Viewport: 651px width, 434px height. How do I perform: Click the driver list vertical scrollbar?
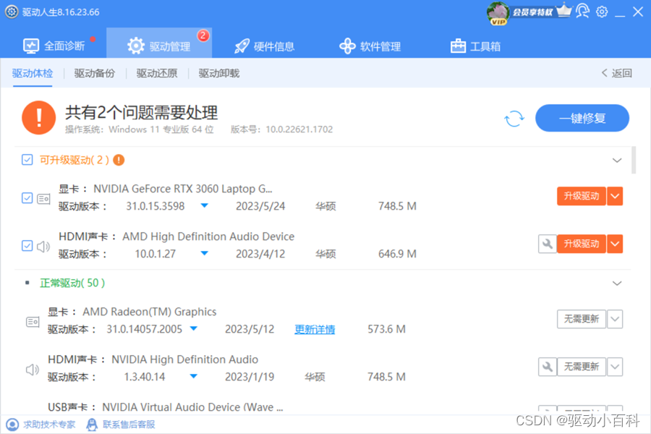(x=634, y=160)
